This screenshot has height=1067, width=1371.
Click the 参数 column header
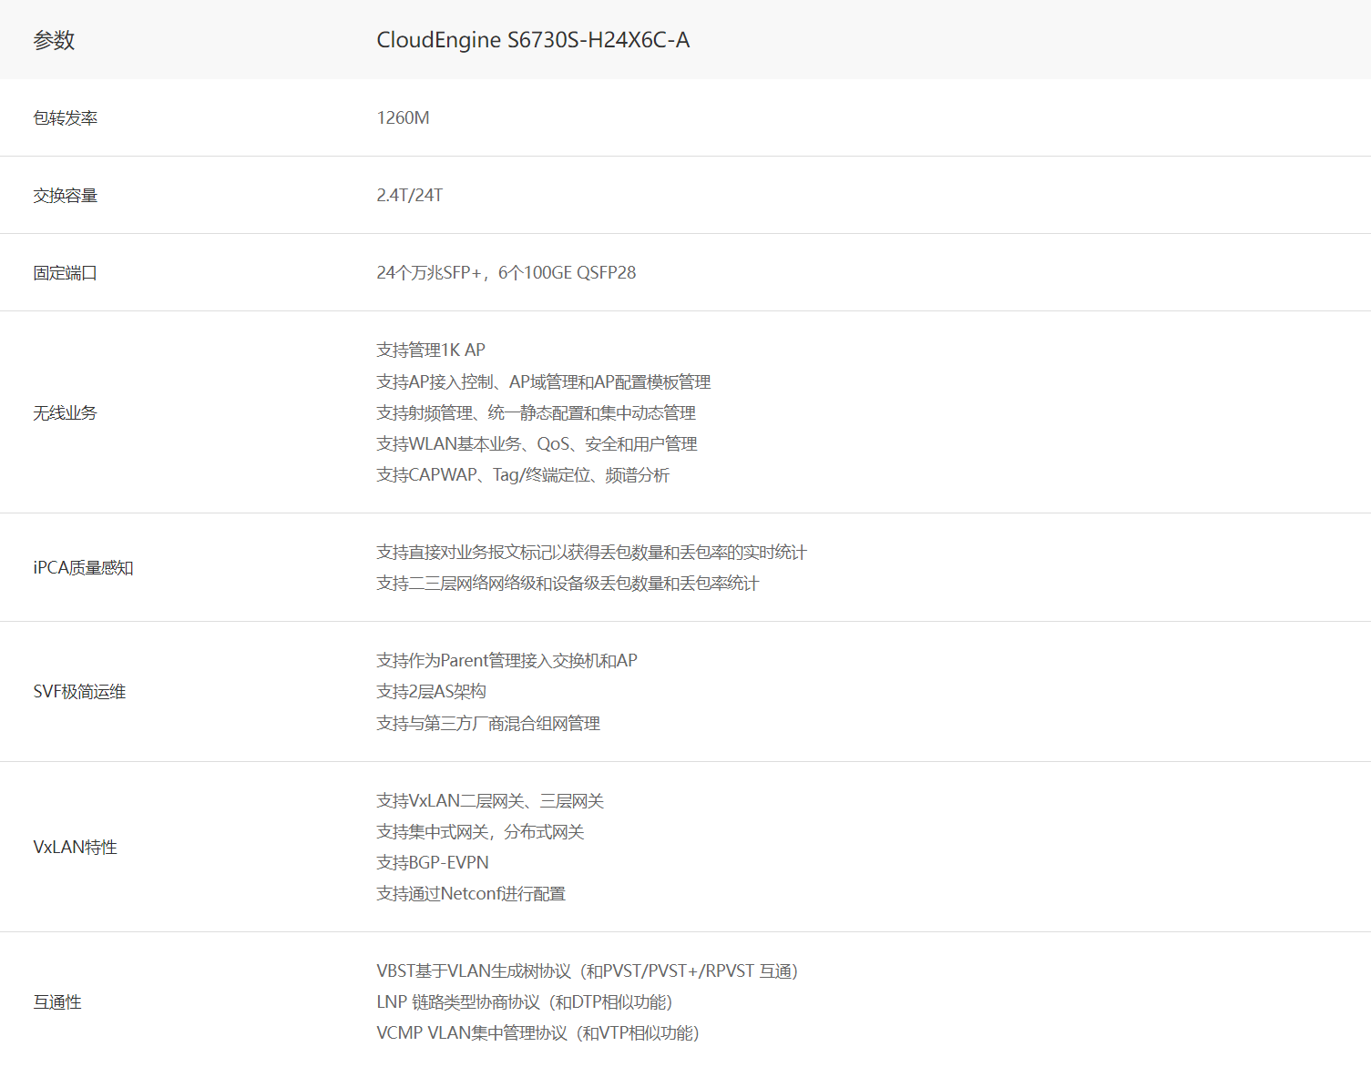[x=54, y=40]
